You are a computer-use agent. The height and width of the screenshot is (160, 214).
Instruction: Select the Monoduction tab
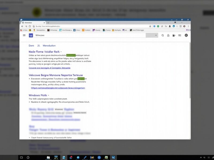49,46
